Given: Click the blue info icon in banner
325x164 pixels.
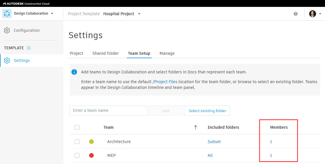Looking at the screenshot, I should click(74, 72).
